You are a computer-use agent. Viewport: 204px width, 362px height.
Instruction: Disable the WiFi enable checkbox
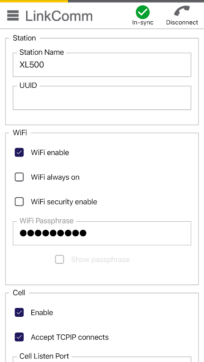pyautogui.click(x=19, y=152)
